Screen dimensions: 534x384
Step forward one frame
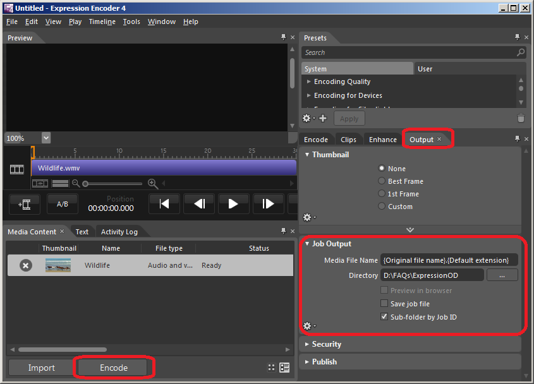(268, 204)
